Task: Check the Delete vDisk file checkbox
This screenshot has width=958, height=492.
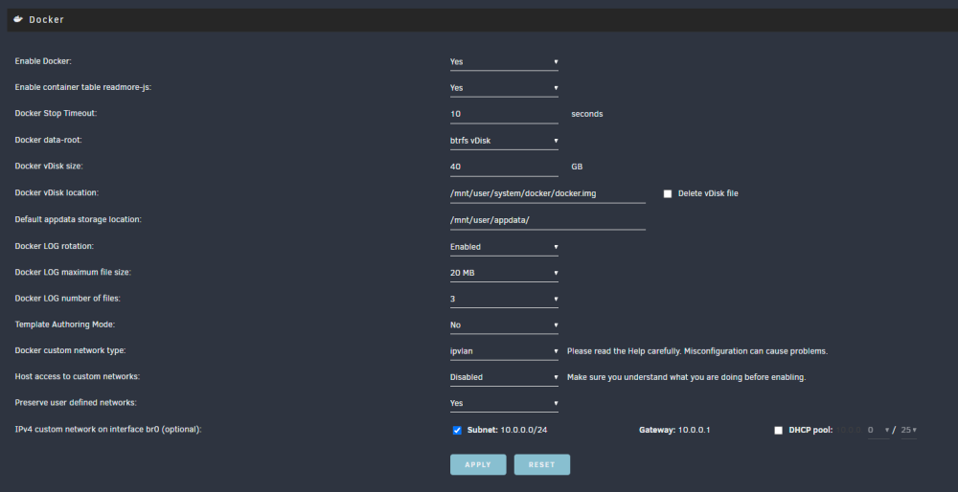Action: coord(667,194)
